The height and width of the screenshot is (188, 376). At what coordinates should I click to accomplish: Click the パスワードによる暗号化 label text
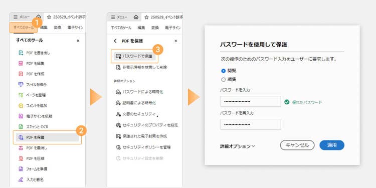143,92
